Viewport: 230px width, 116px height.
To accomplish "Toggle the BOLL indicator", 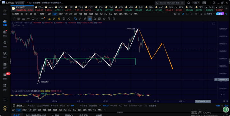I will (x=63, y=106).
